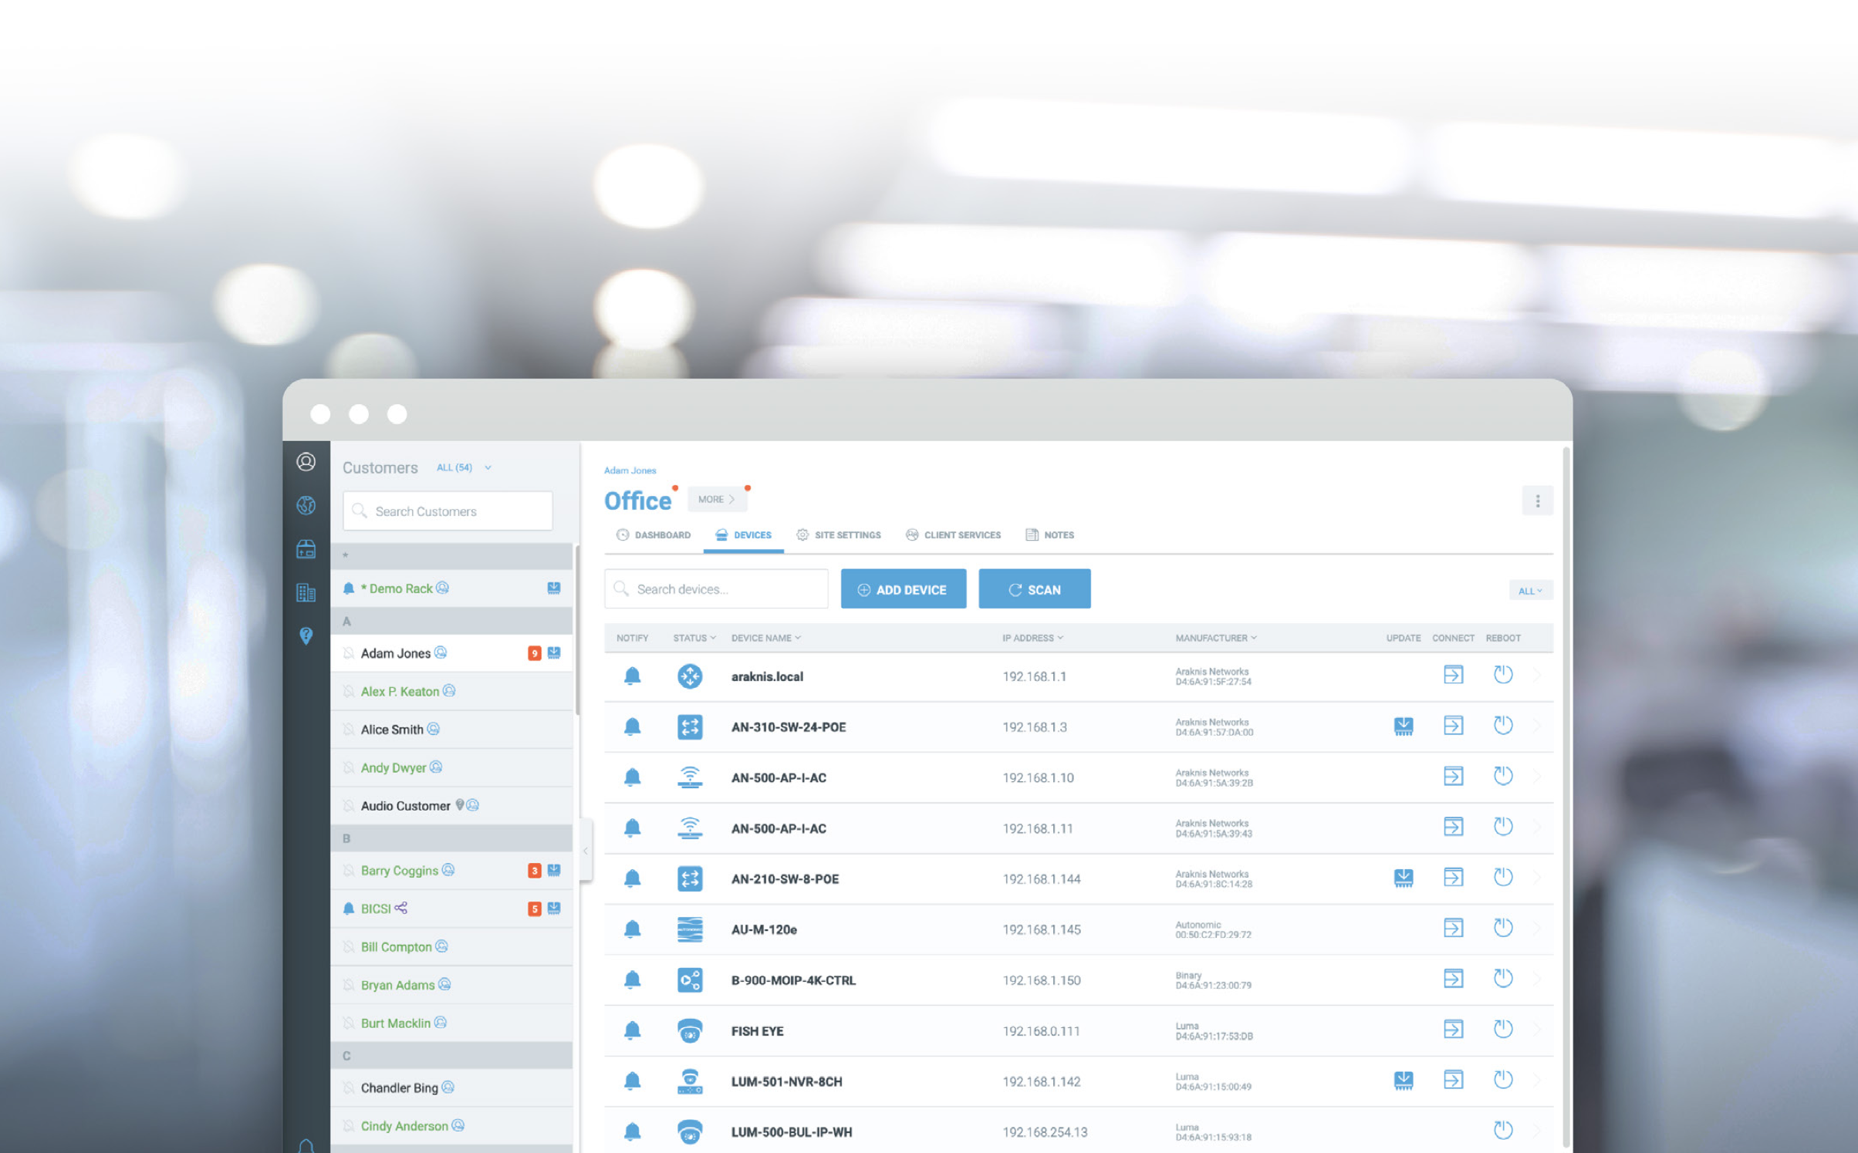Sort devices by Status column

point(694,638)
